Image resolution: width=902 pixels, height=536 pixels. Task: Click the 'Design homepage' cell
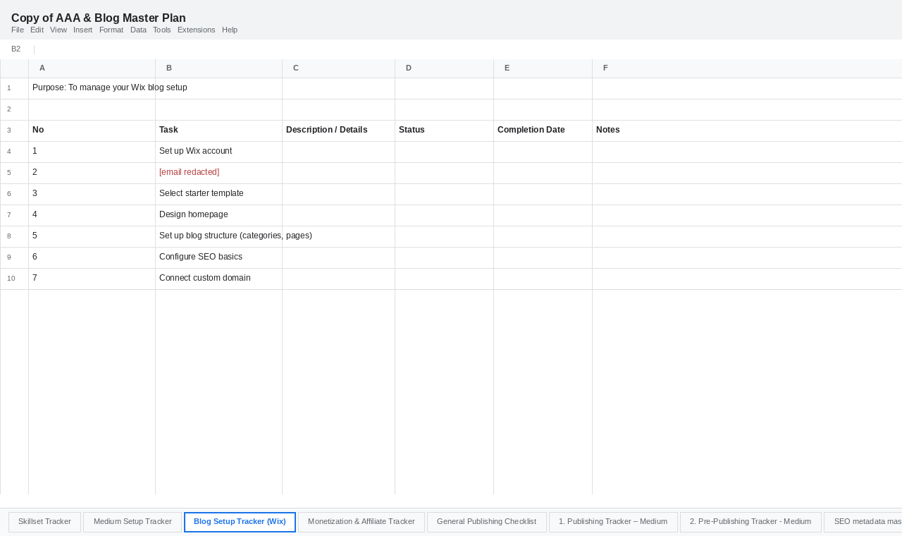[x=218, y=215]
